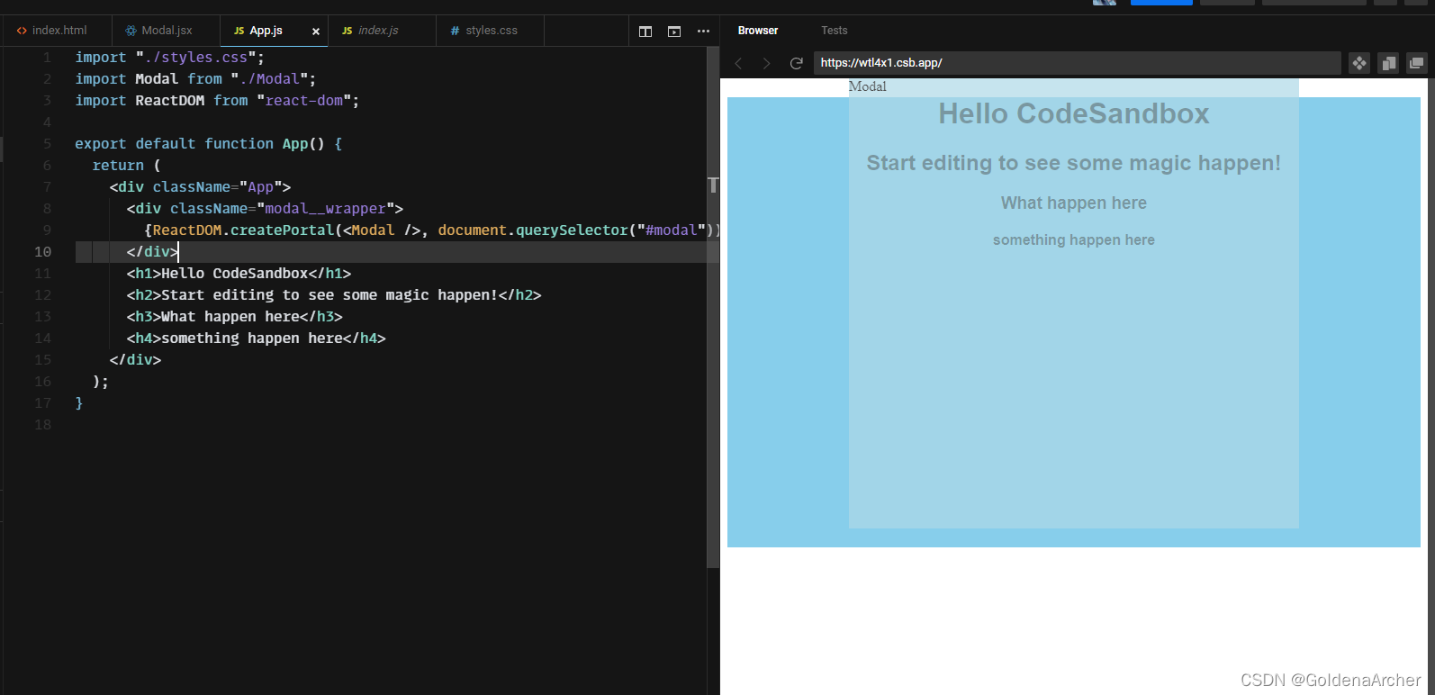Close the App.js tab
Image resolution: width=1435 pixels, height=695 pixels.
(316, 32)
